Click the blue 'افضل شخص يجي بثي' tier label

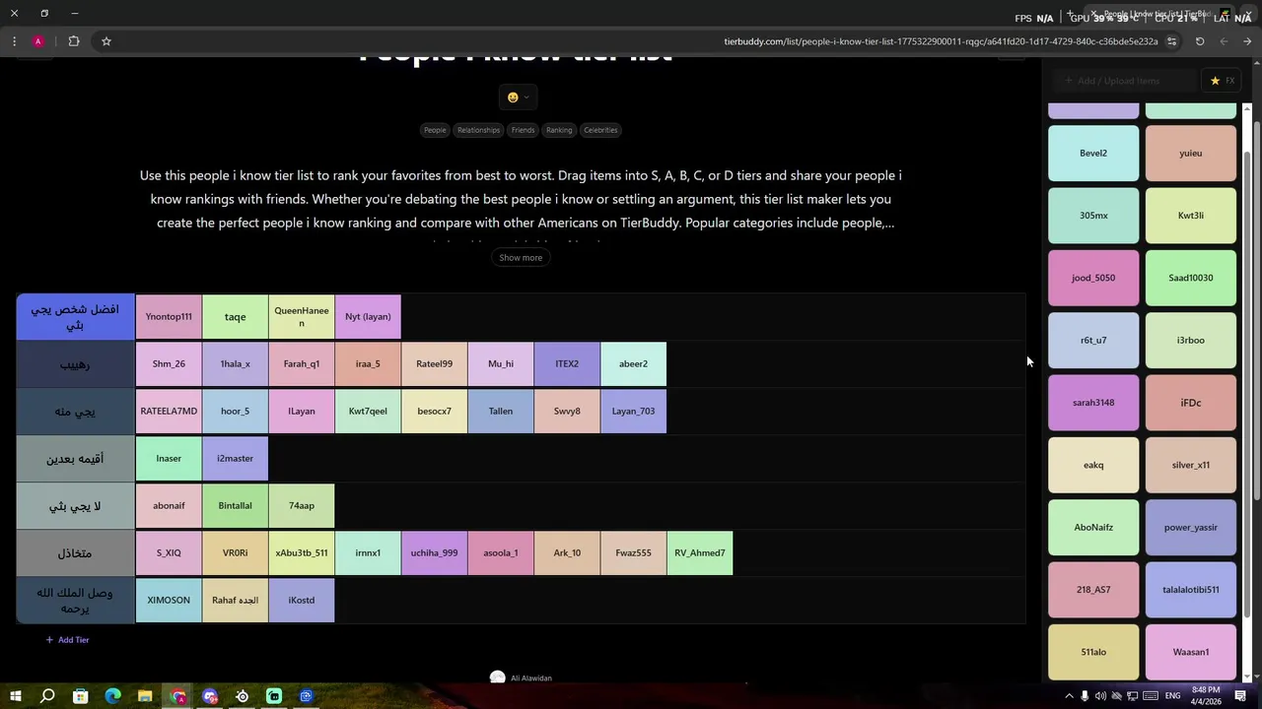point(75,317)
